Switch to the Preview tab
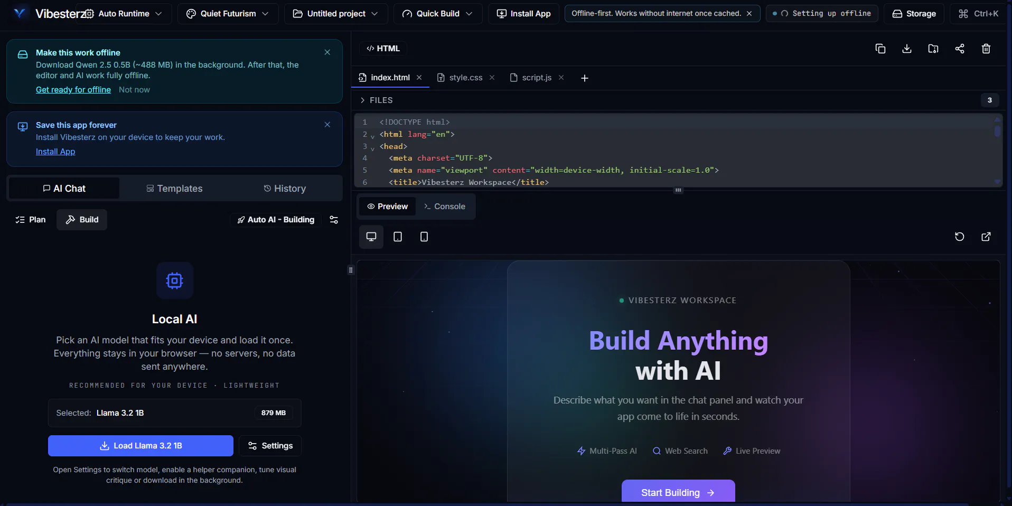1012x506 pixels. [x=388, y=207]
